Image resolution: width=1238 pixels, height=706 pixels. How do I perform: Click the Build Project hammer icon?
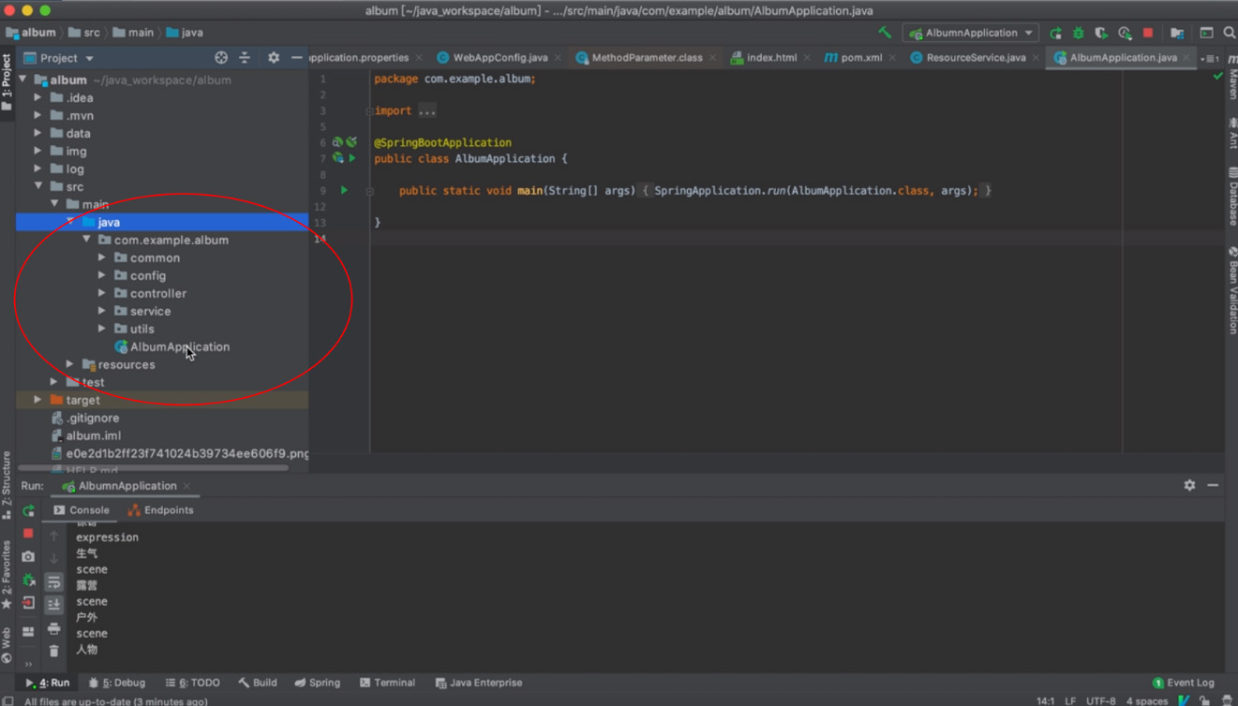click(x=885, y=33)
